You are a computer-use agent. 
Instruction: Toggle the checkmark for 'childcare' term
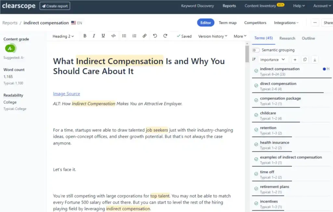(256, 115)
